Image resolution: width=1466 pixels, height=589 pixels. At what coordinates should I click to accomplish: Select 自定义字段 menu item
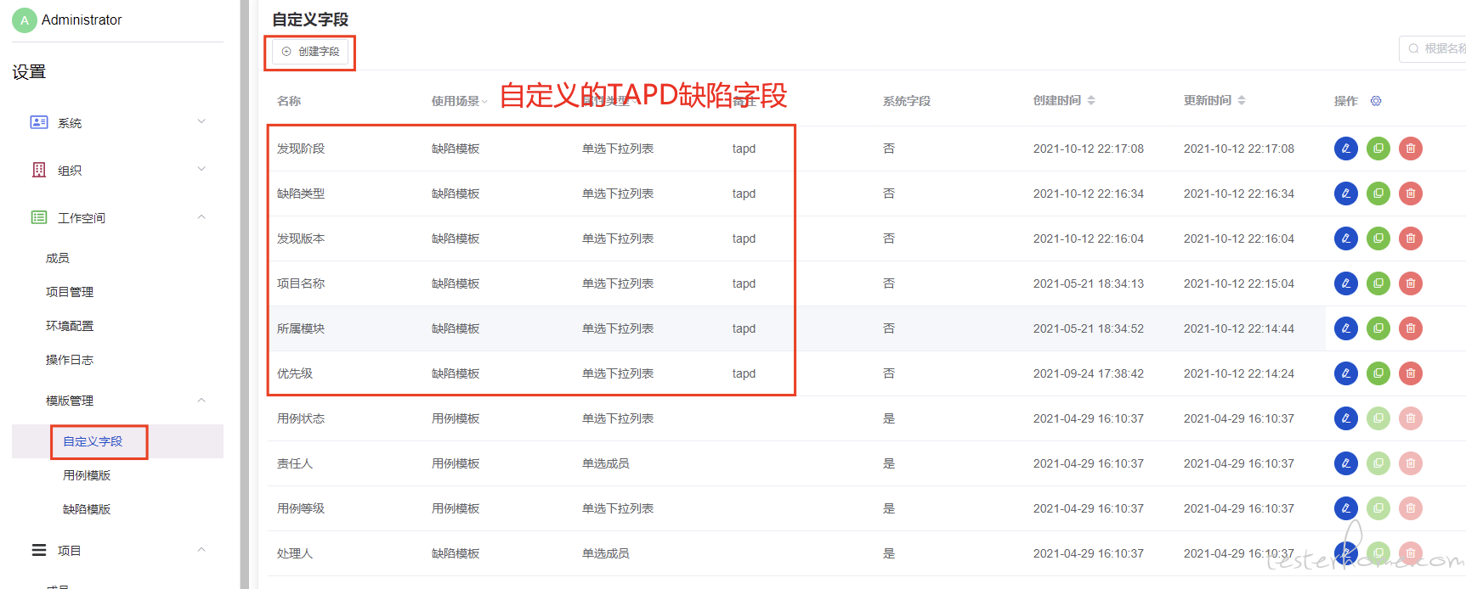pyautogui.click(x=93, y=441)
